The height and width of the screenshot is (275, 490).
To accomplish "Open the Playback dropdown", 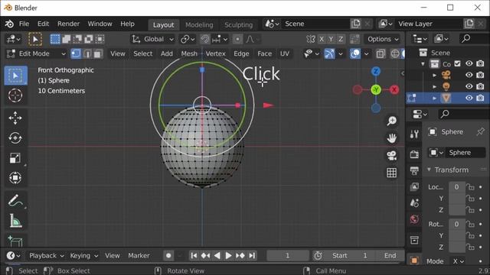I will tap(46, 256).
